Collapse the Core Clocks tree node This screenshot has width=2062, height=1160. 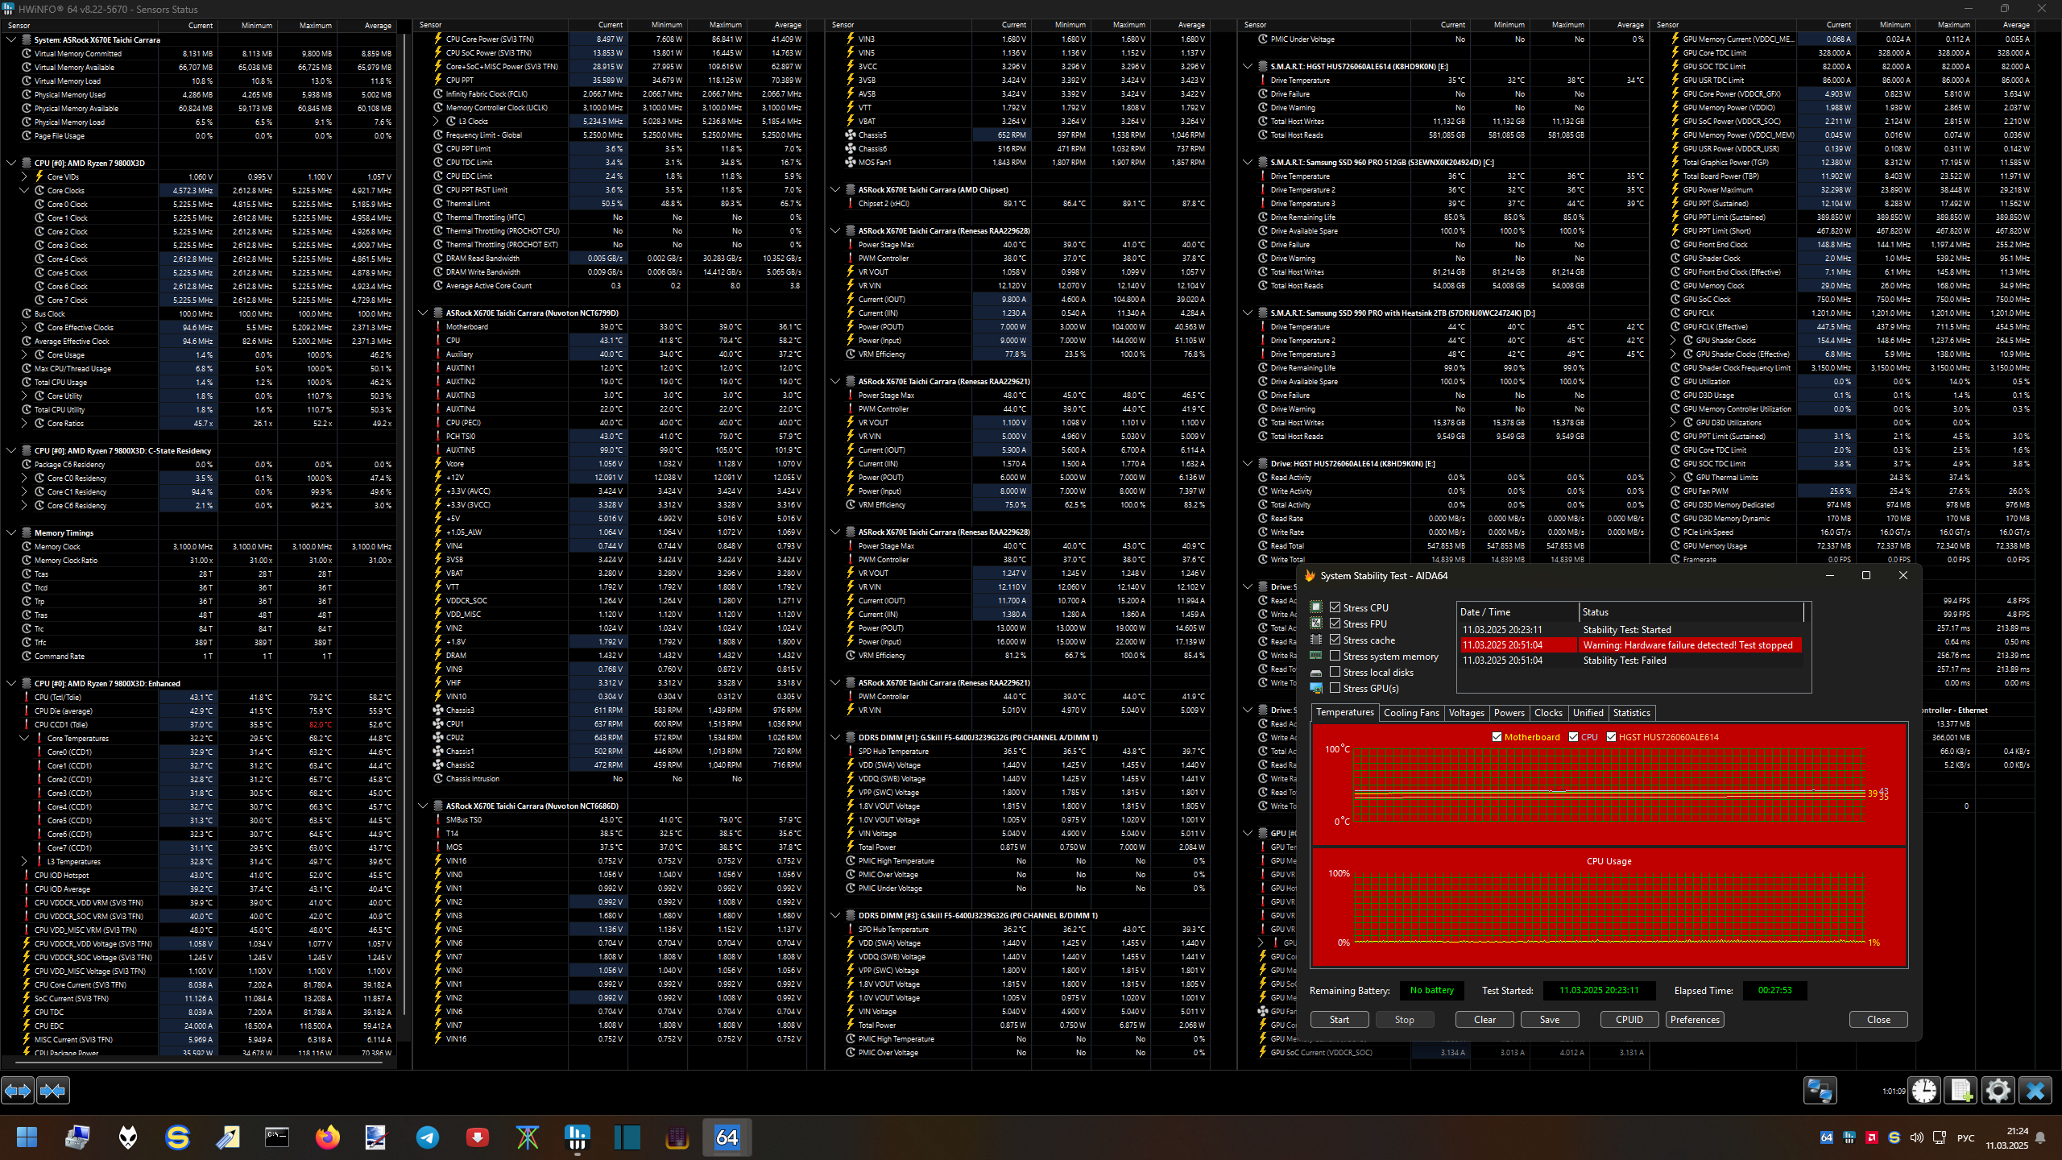pyautogui.click(x=24, y=190)
